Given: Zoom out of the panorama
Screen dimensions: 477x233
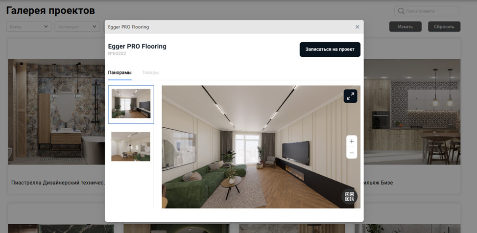Looking at the screenshot, I should (x=352, y=153).
